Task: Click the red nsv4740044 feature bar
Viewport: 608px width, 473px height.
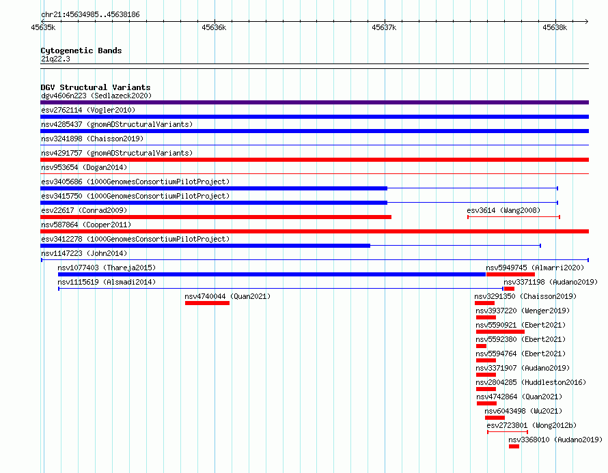Action: tap(207, 303)
